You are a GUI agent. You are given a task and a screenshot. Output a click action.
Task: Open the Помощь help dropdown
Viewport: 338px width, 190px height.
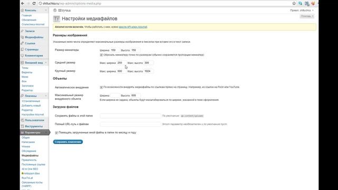[307, 16]
